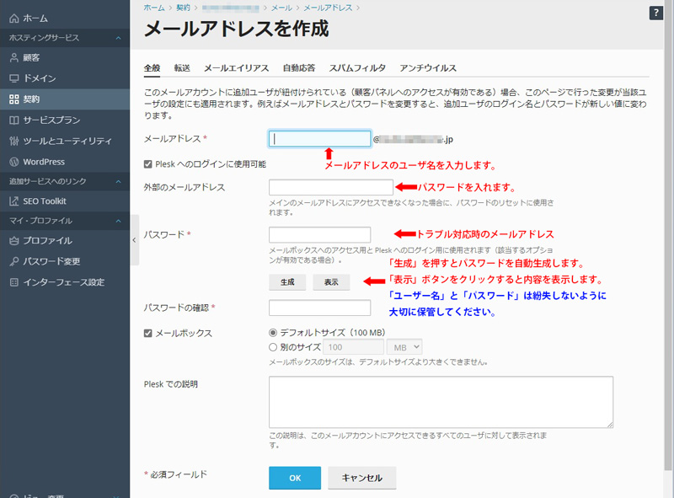Select the 別のサイズ radio button

[272, 346]
